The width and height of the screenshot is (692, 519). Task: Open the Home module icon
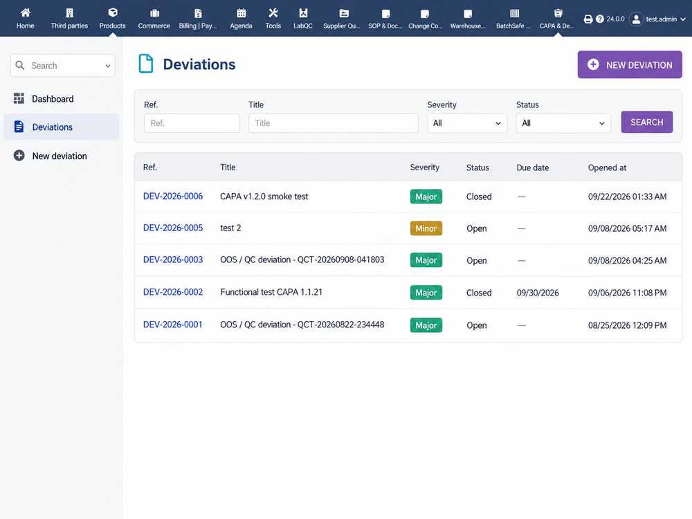tap(25, 12)
